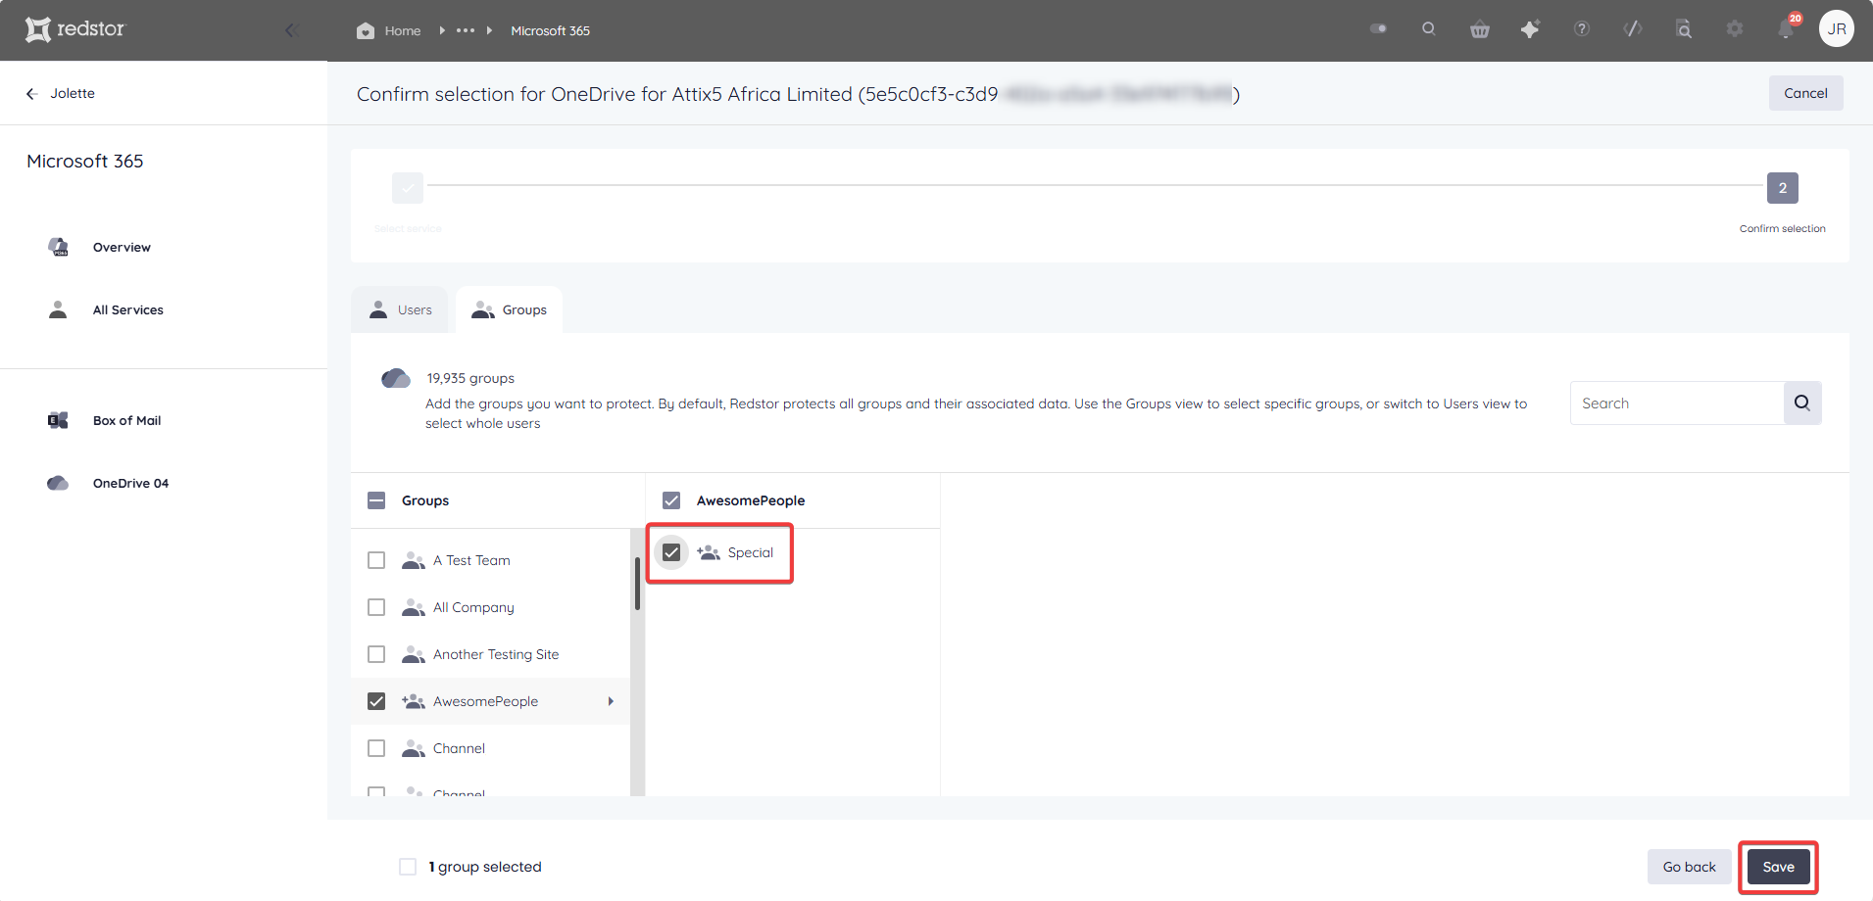Open the help question mark icon
This screenshot has height=901, width=1873.
point(1582,28)
